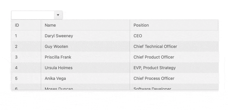
Task: Select the Anika Vega name cell
Action: click(x=86, y=78)
